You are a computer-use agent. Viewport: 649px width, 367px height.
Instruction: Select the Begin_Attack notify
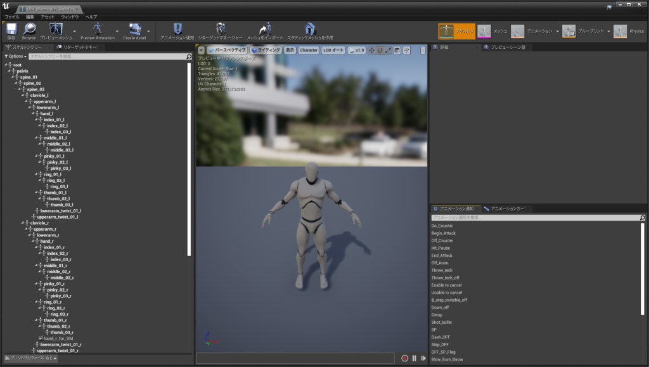point(443,233)
